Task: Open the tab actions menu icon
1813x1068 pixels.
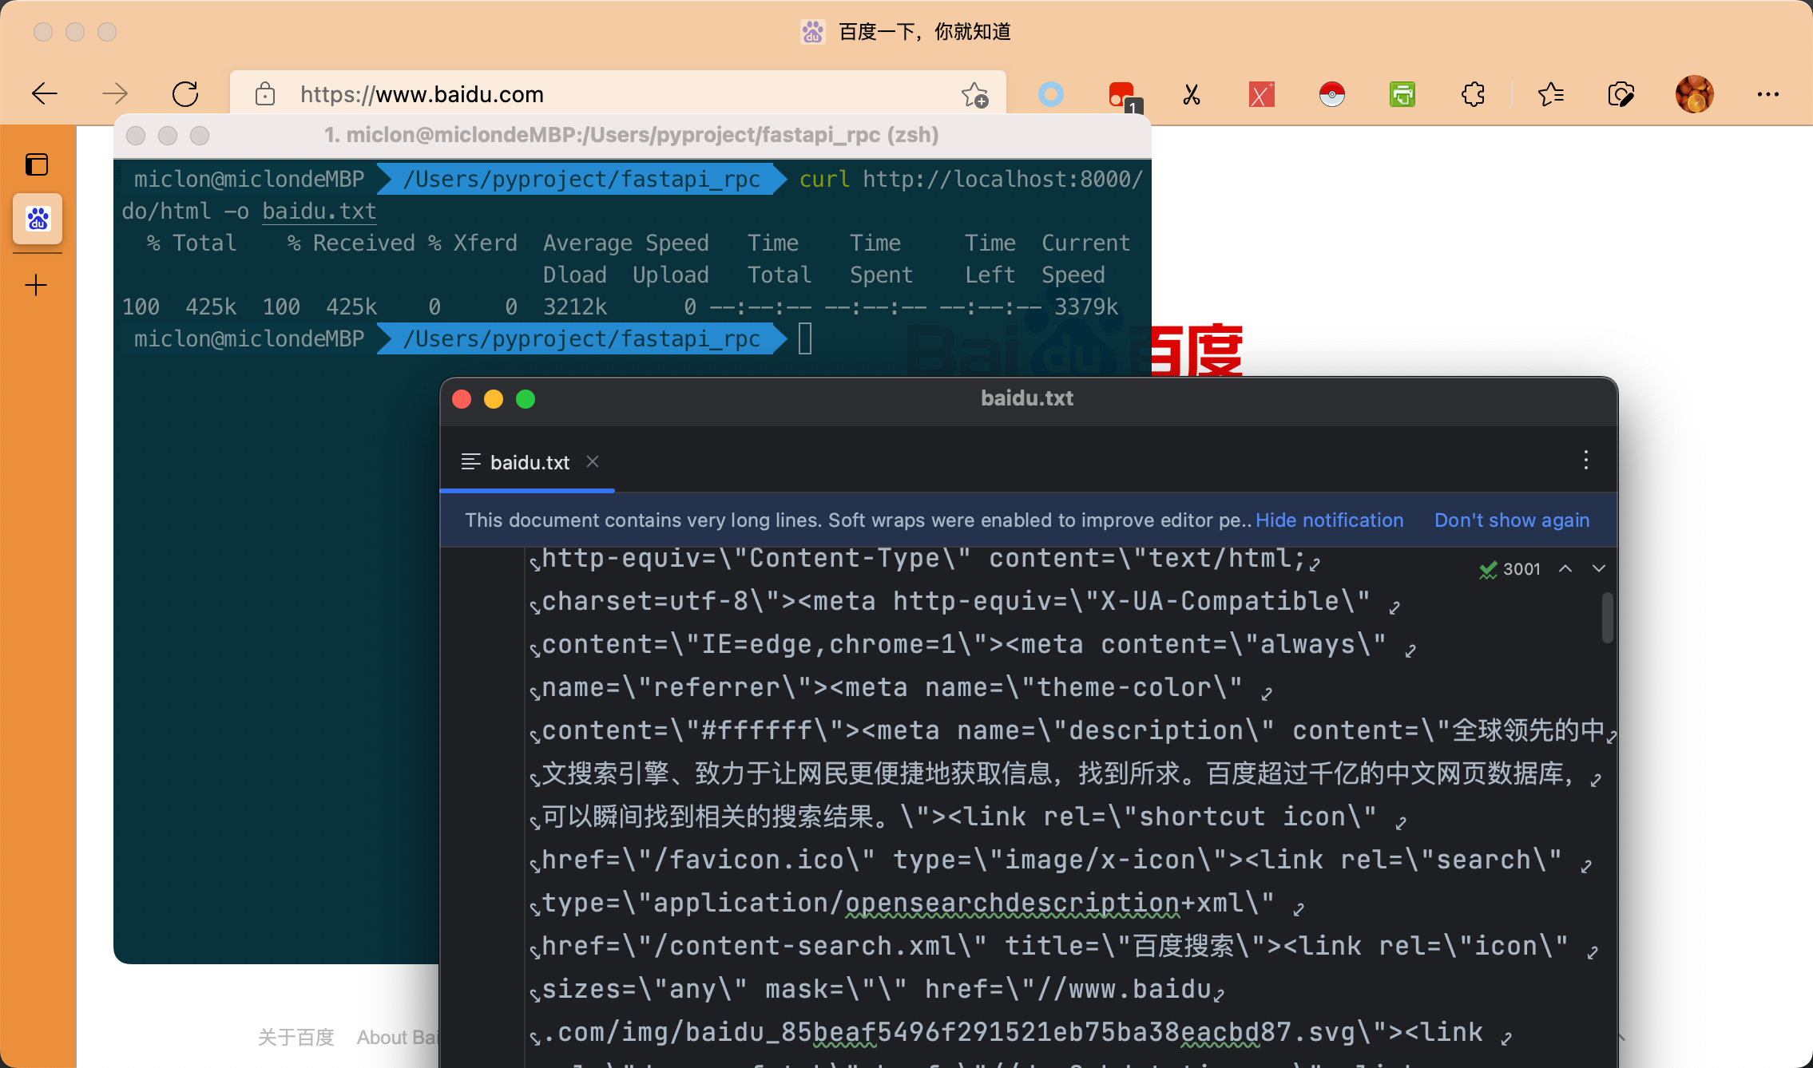Action: [37, 164]
